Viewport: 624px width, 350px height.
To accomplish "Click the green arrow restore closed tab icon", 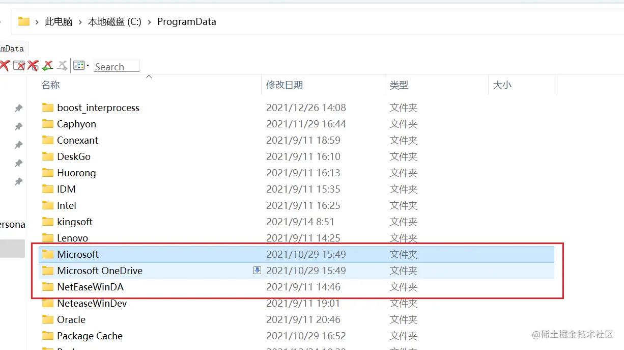I will (48, 66).
